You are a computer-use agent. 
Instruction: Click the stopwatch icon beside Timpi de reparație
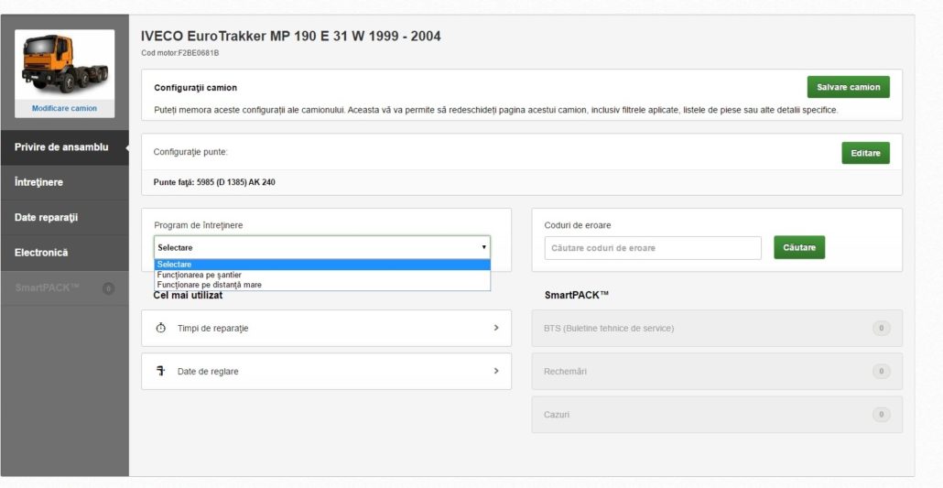point(160,328)
